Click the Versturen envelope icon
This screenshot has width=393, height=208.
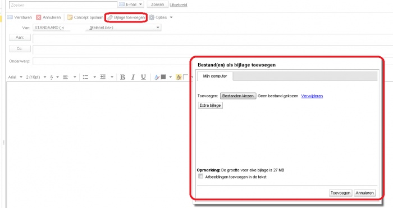pyautogui.click(x=10, y=17)
